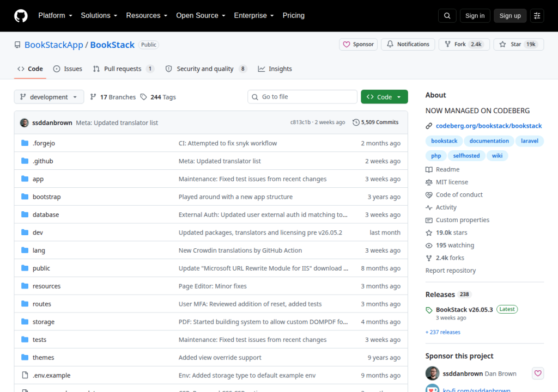The width and height of the screenshot is (558, 392).
Task: Click the tag icon beside 244 Tags
Action: [143, 97]
